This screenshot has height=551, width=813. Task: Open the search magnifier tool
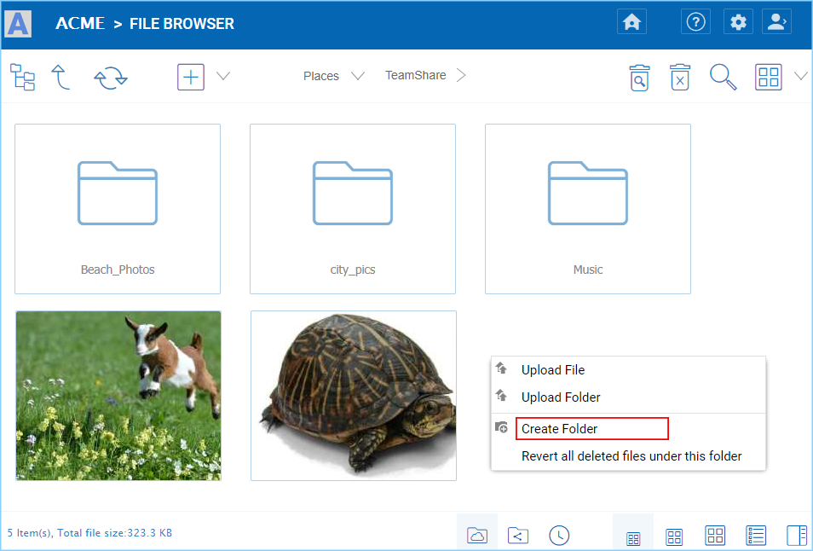click(723, 78)
